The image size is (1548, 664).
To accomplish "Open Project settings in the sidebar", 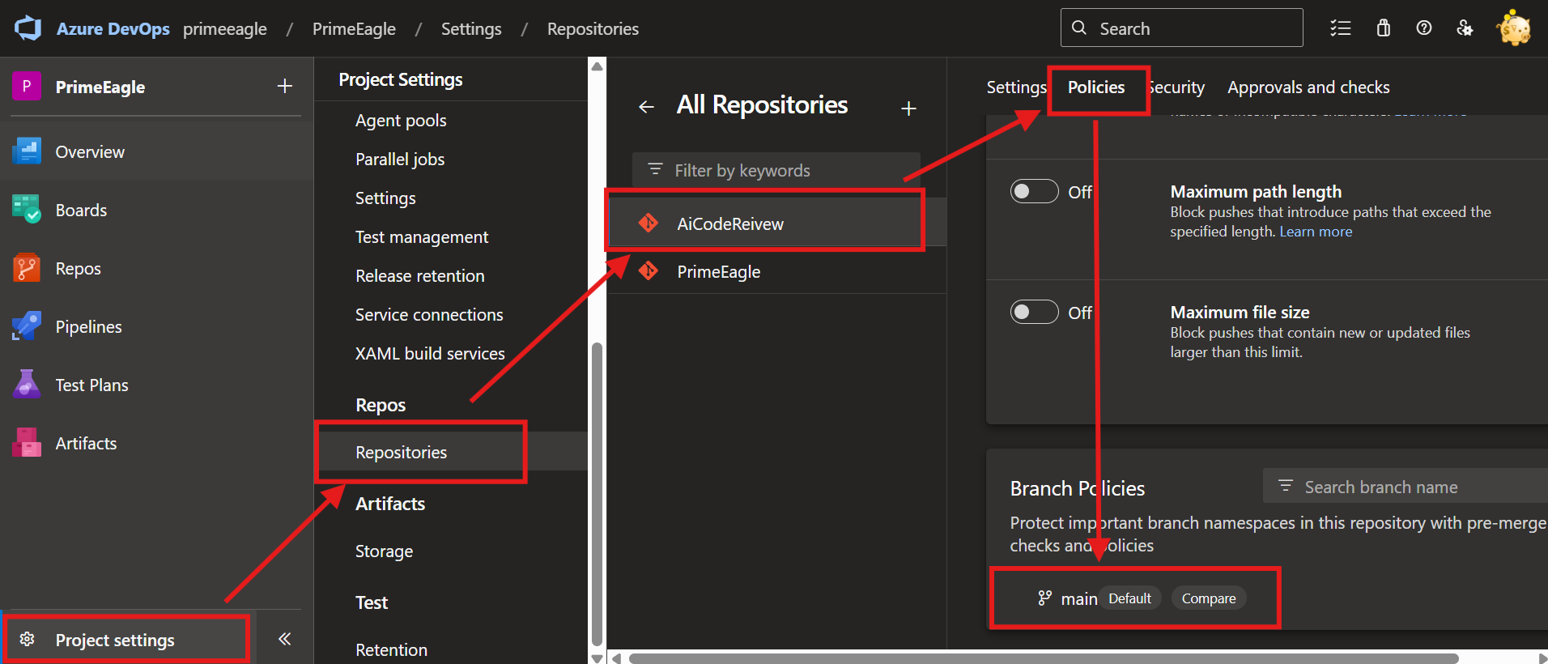I will (126, 639).
